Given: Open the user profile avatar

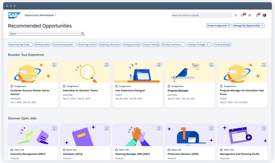Looking at the screenshot, I should point(265,15).
